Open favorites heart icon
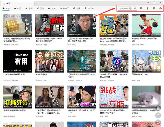Image resolution: width=164 pixels, height=127 pixels. (x=154, y=8)
